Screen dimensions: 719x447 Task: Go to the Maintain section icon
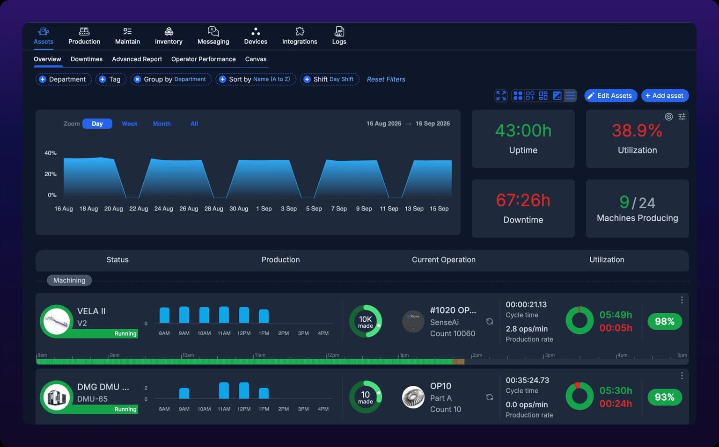point(127,31)
